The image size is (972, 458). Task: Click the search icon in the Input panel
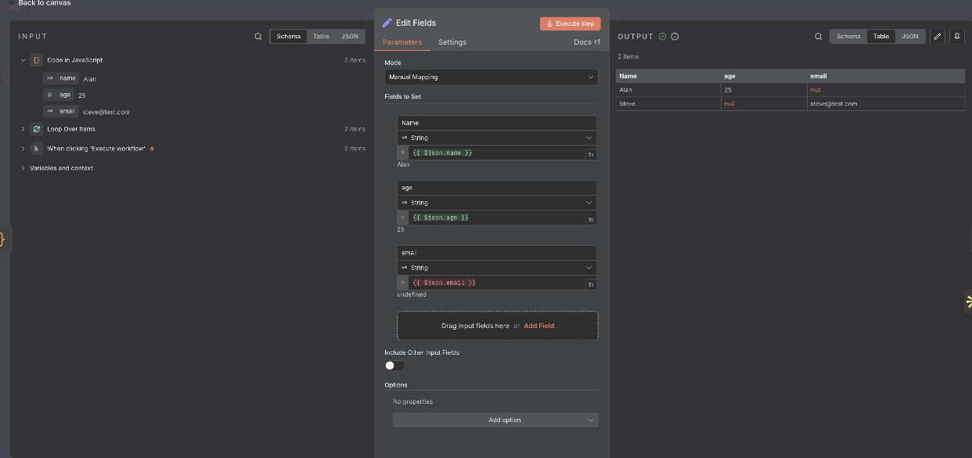click(x=258, y=37)
